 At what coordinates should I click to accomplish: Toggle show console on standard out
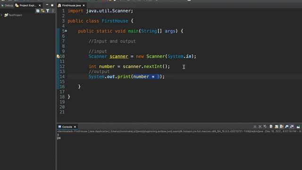pyautogui.click(x=287, y=127)
